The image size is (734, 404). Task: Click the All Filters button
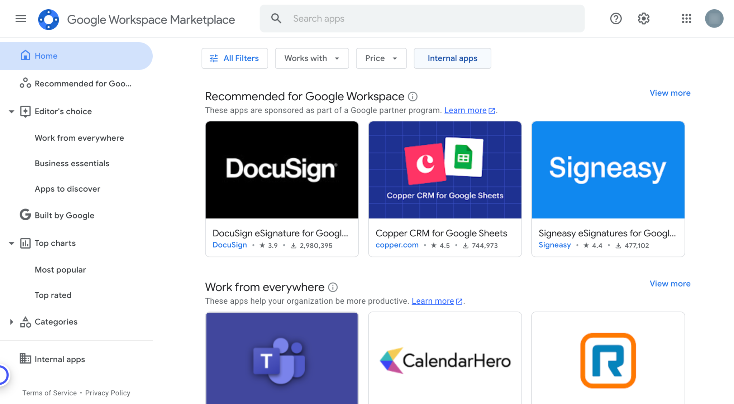coord(235,58)
